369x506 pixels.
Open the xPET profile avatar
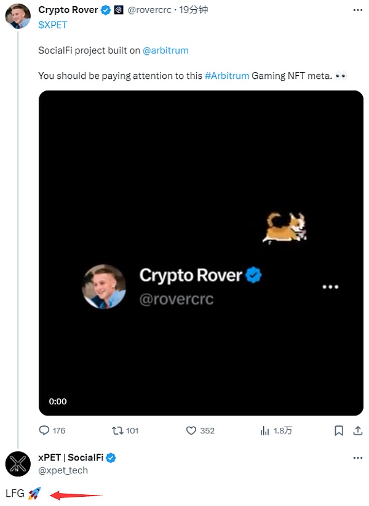[x=18, y=464]
